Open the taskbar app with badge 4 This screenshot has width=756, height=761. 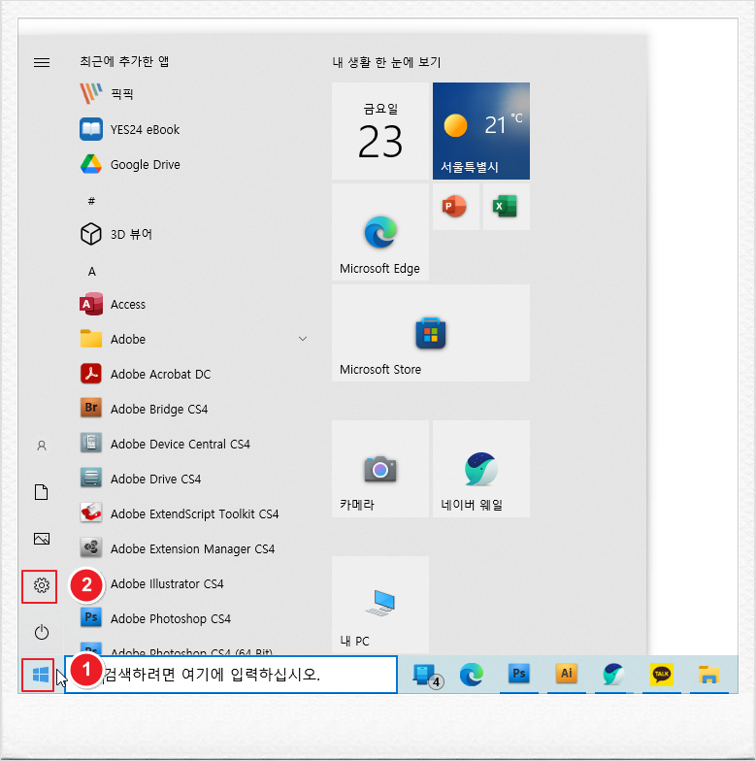pos(426,674)
